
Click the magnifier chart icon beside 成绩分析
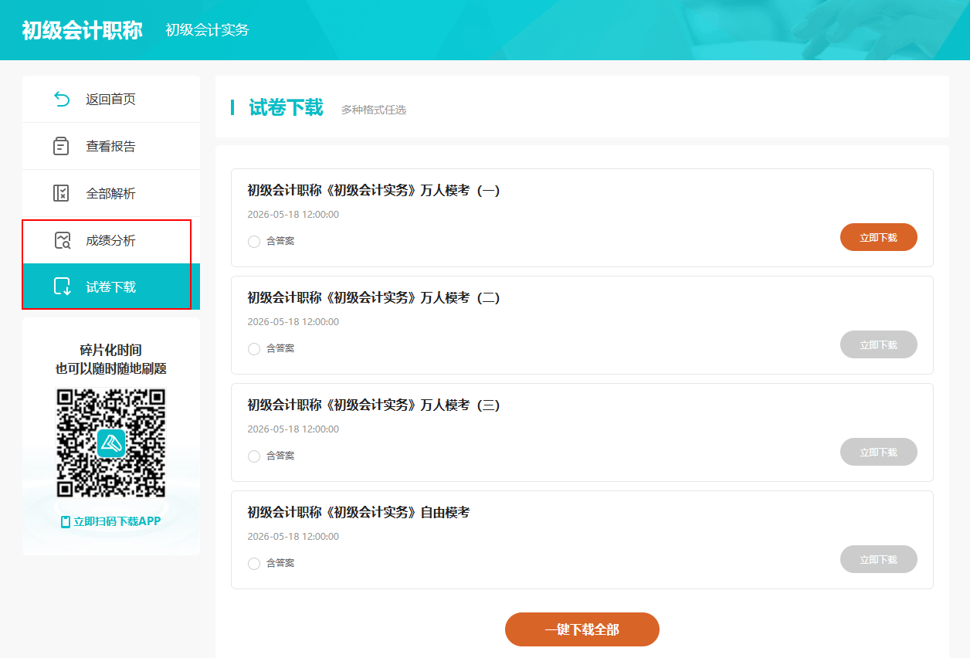(x=62, y=241)
